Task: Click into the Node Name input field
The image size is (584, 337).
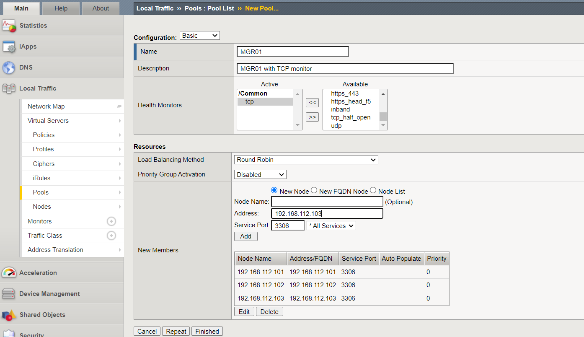Action: click(327, 202)
